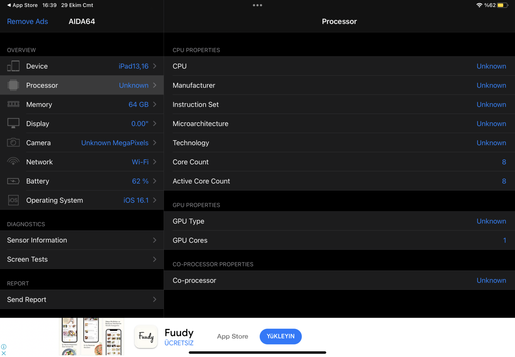Open the Battery menu item
Screen dimensions: 515x357
click(82, 181)
